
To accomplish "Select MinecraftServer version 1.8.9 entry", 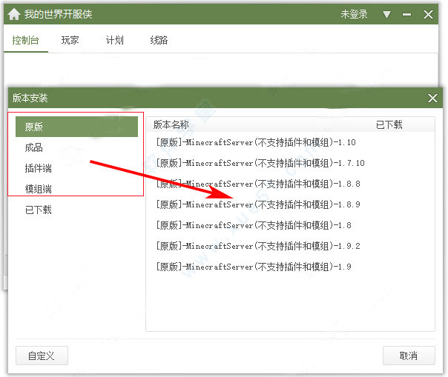I will (x=290, y=204).
